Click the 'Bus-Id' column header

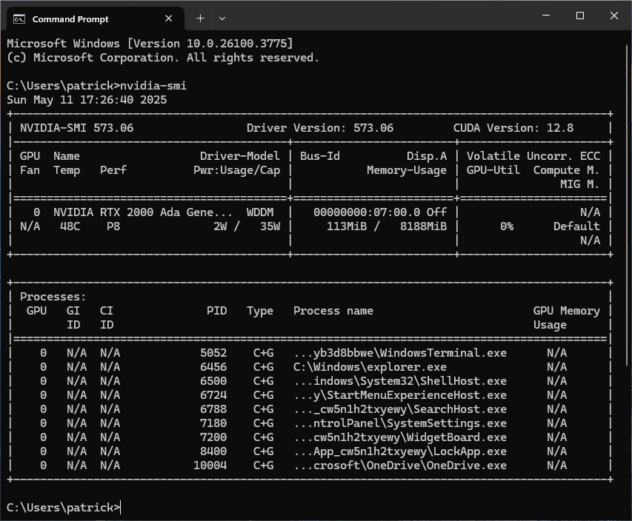pyautogui.click(x=320, y=156)
